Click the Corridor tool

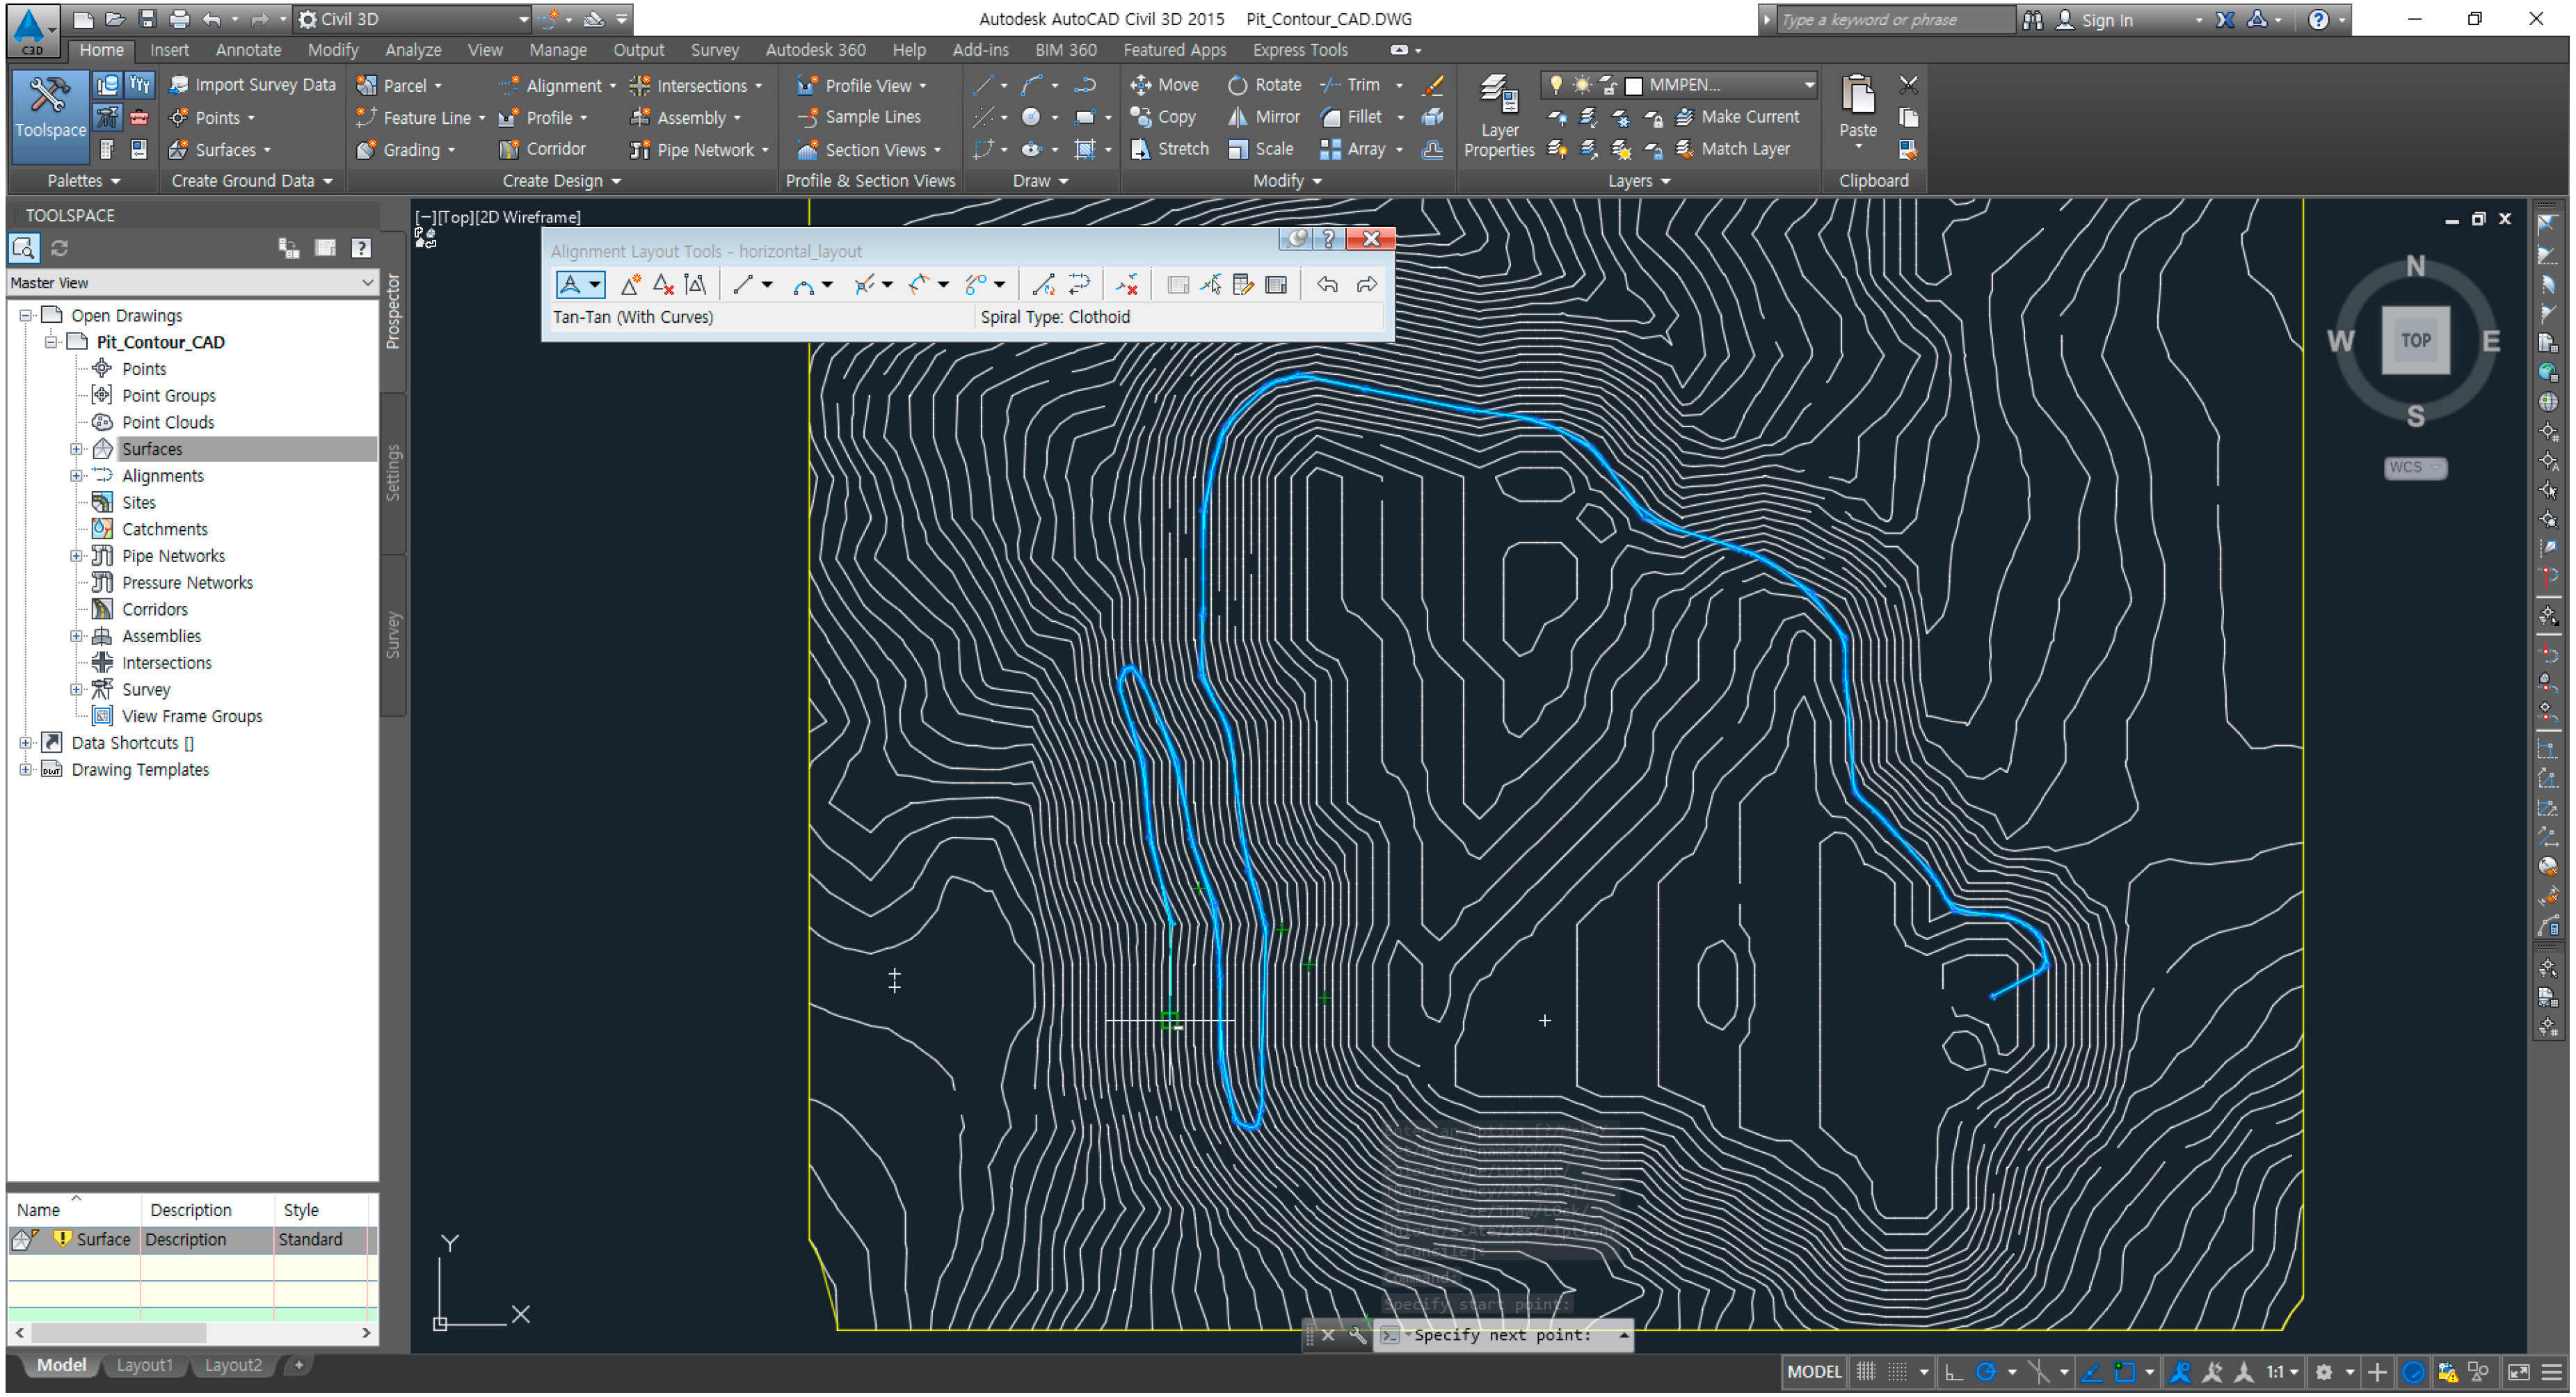point(542,149)
